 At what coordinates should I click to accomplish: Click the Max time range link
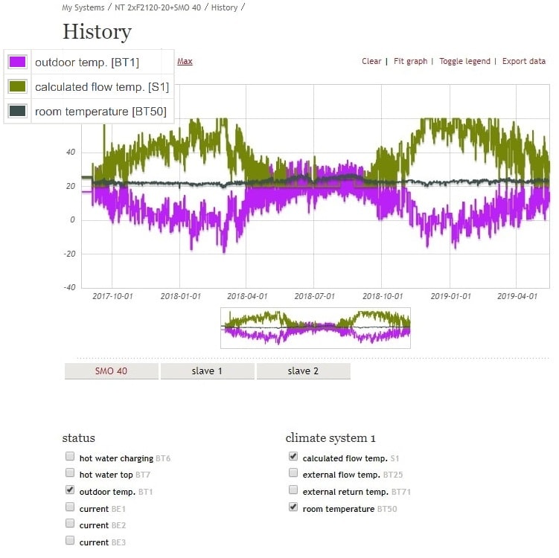point(185,62)
